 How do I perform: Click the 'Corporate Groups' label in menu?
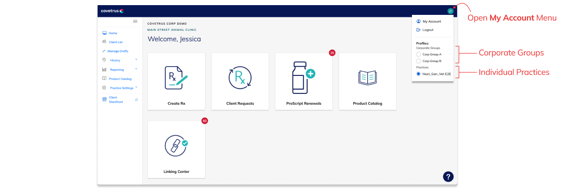[428, 48]
